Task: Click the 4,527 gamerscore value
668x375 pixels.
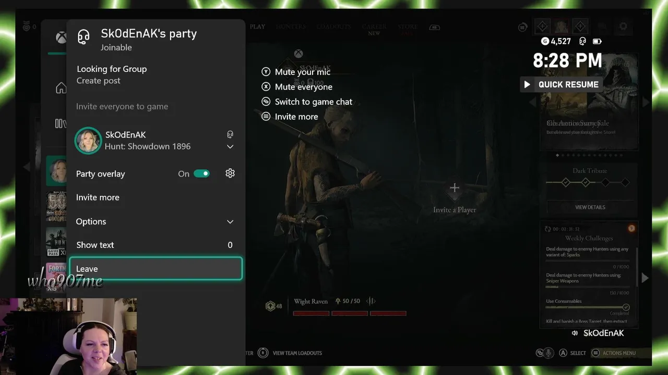Action: 561,41
